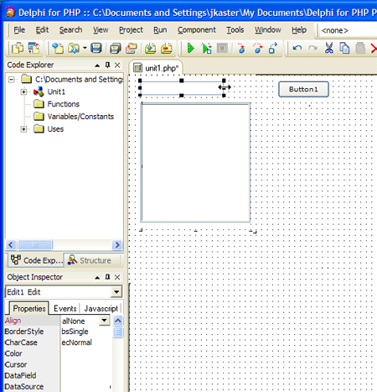Image resolution: width=377 pixels, height=392 pixels.
Task: Open the Project menu
Action: [x=131, y=30]
